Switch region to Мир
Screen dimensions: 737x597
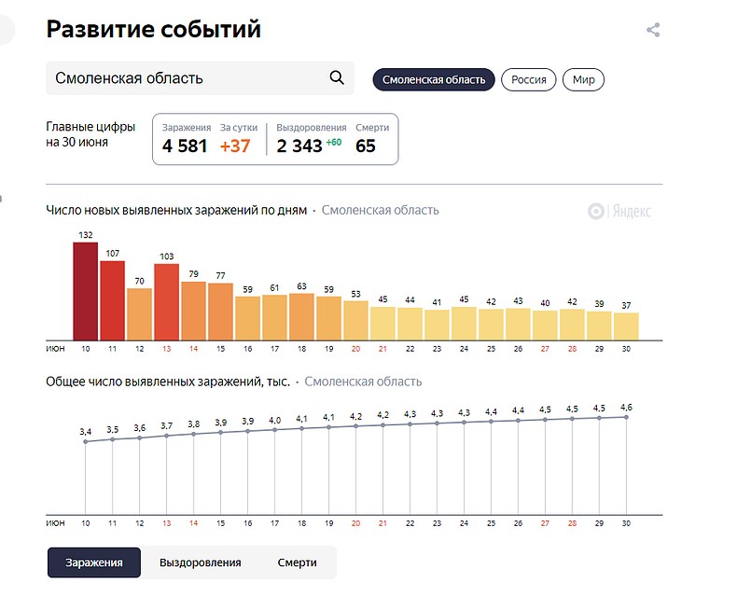coord(583,79)
